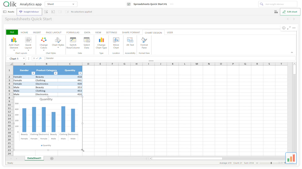Screen dimensions: 302x169
Task: Click the smart search selections icon
Action: tap(46, 12)
